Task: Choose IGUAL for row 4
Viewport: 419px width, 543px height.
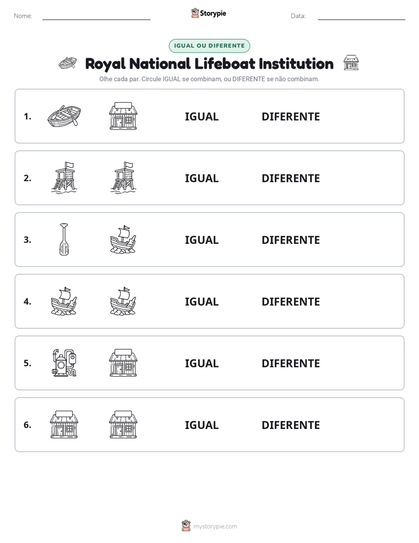Action: point(201,301)
